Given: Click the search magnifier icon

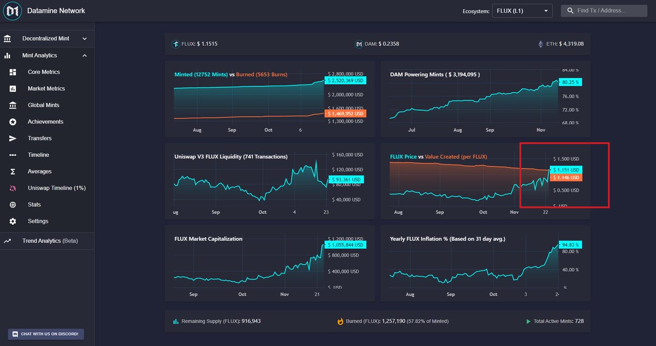Looking at the screenshot, I should tap(570, 10).
